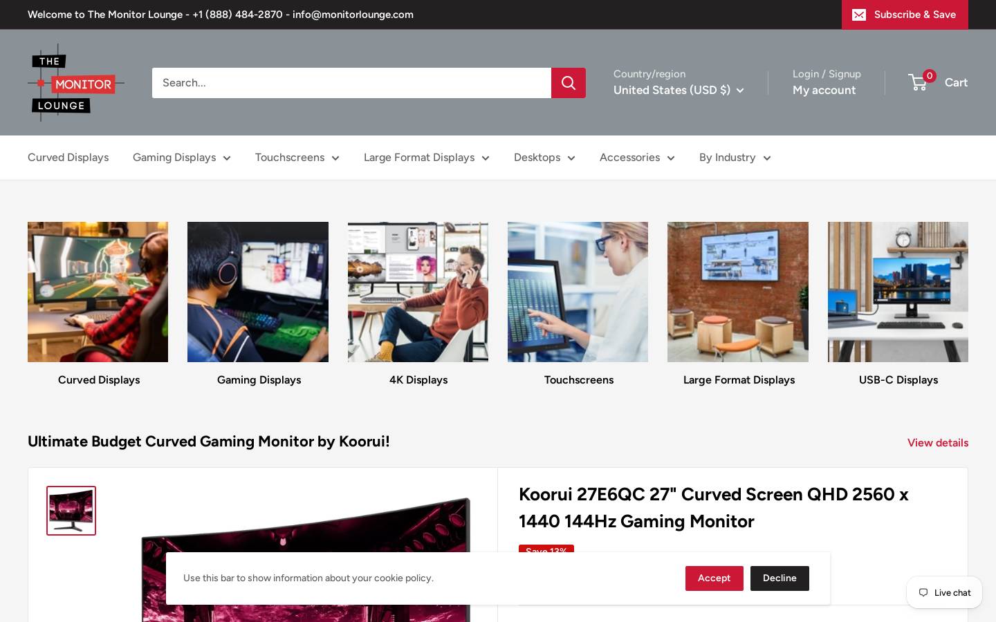Click in the Search field
The height and width of the screenshot is (622, 996).
pyautogui.click(x=351, y=83)
